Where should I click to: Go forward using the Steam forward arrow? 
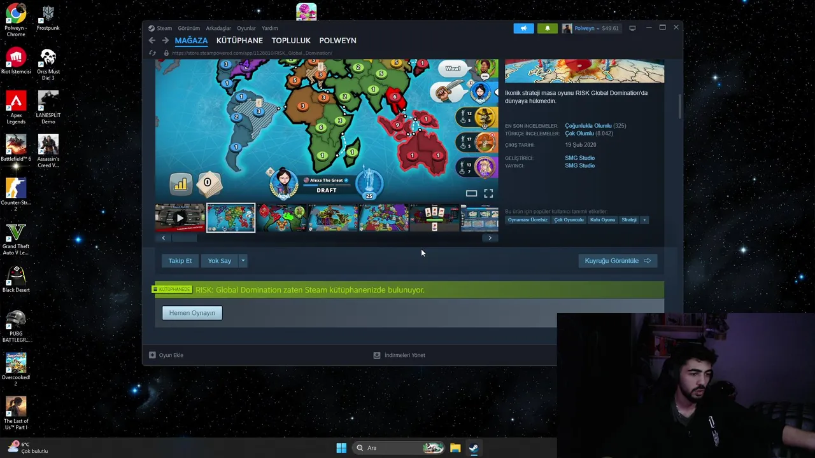pos(165,40)
